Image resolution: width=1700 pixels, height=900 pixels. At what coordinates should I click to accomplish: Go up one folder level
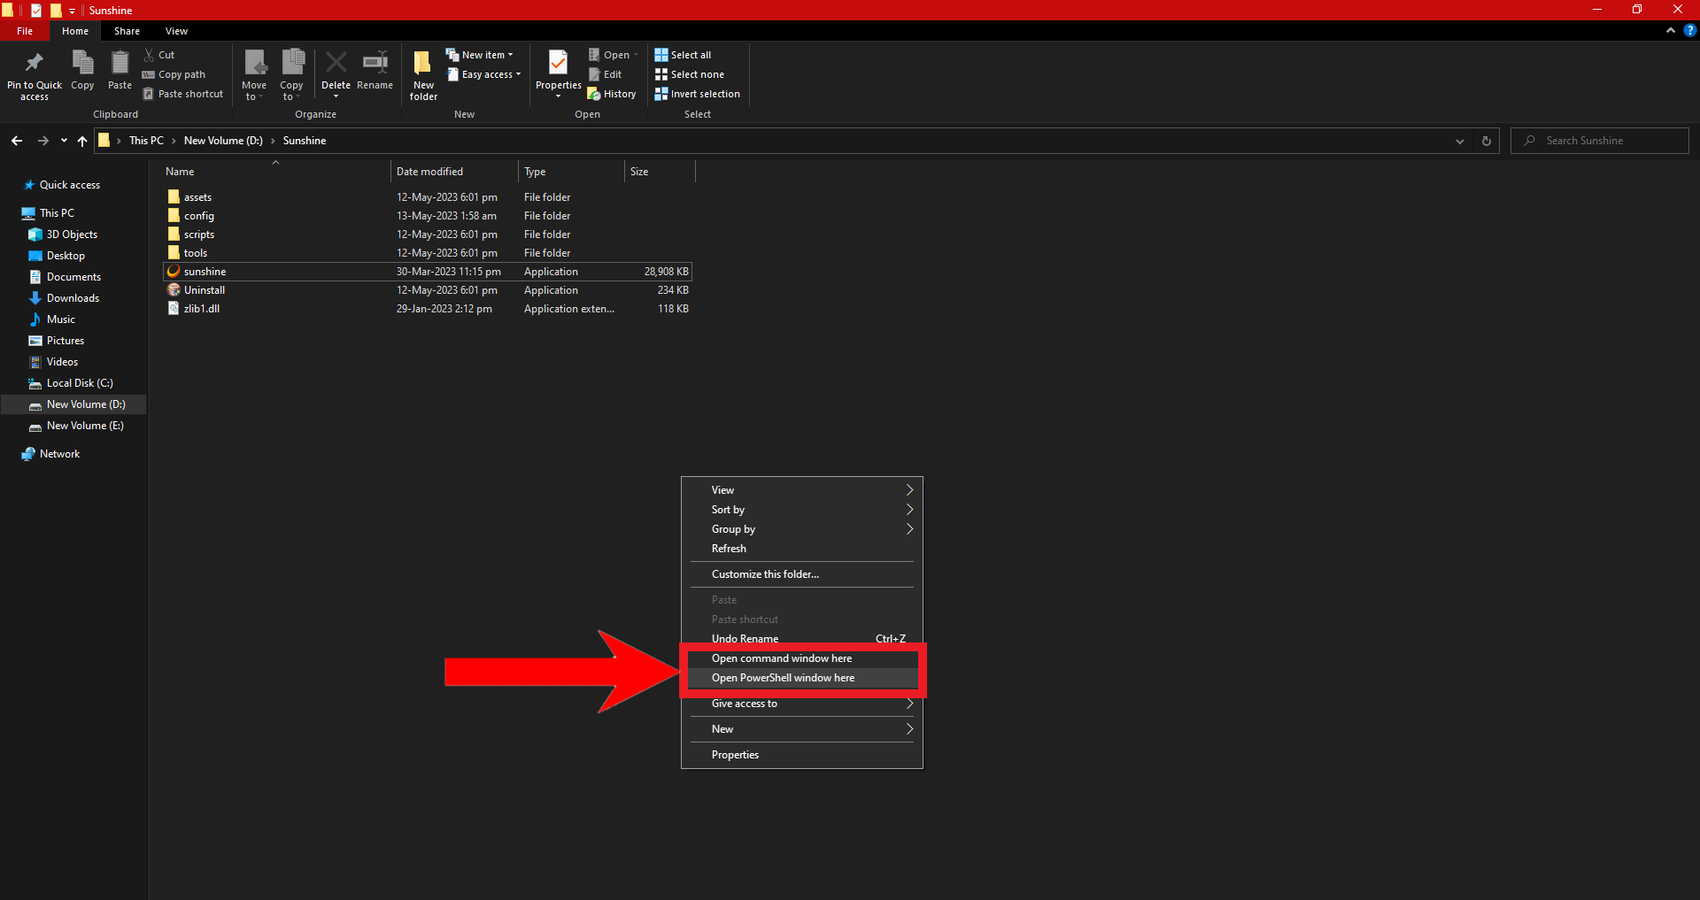tap(82, 141)
